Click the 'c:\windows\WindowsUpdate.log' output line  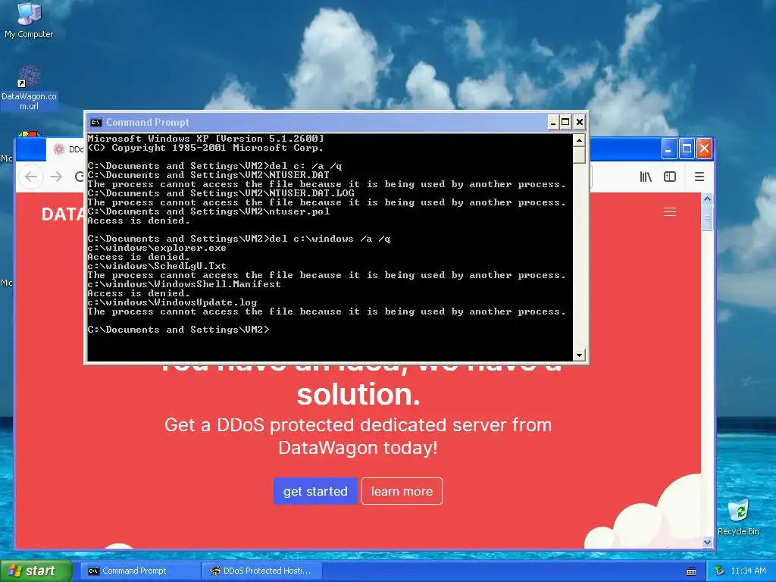172,302
